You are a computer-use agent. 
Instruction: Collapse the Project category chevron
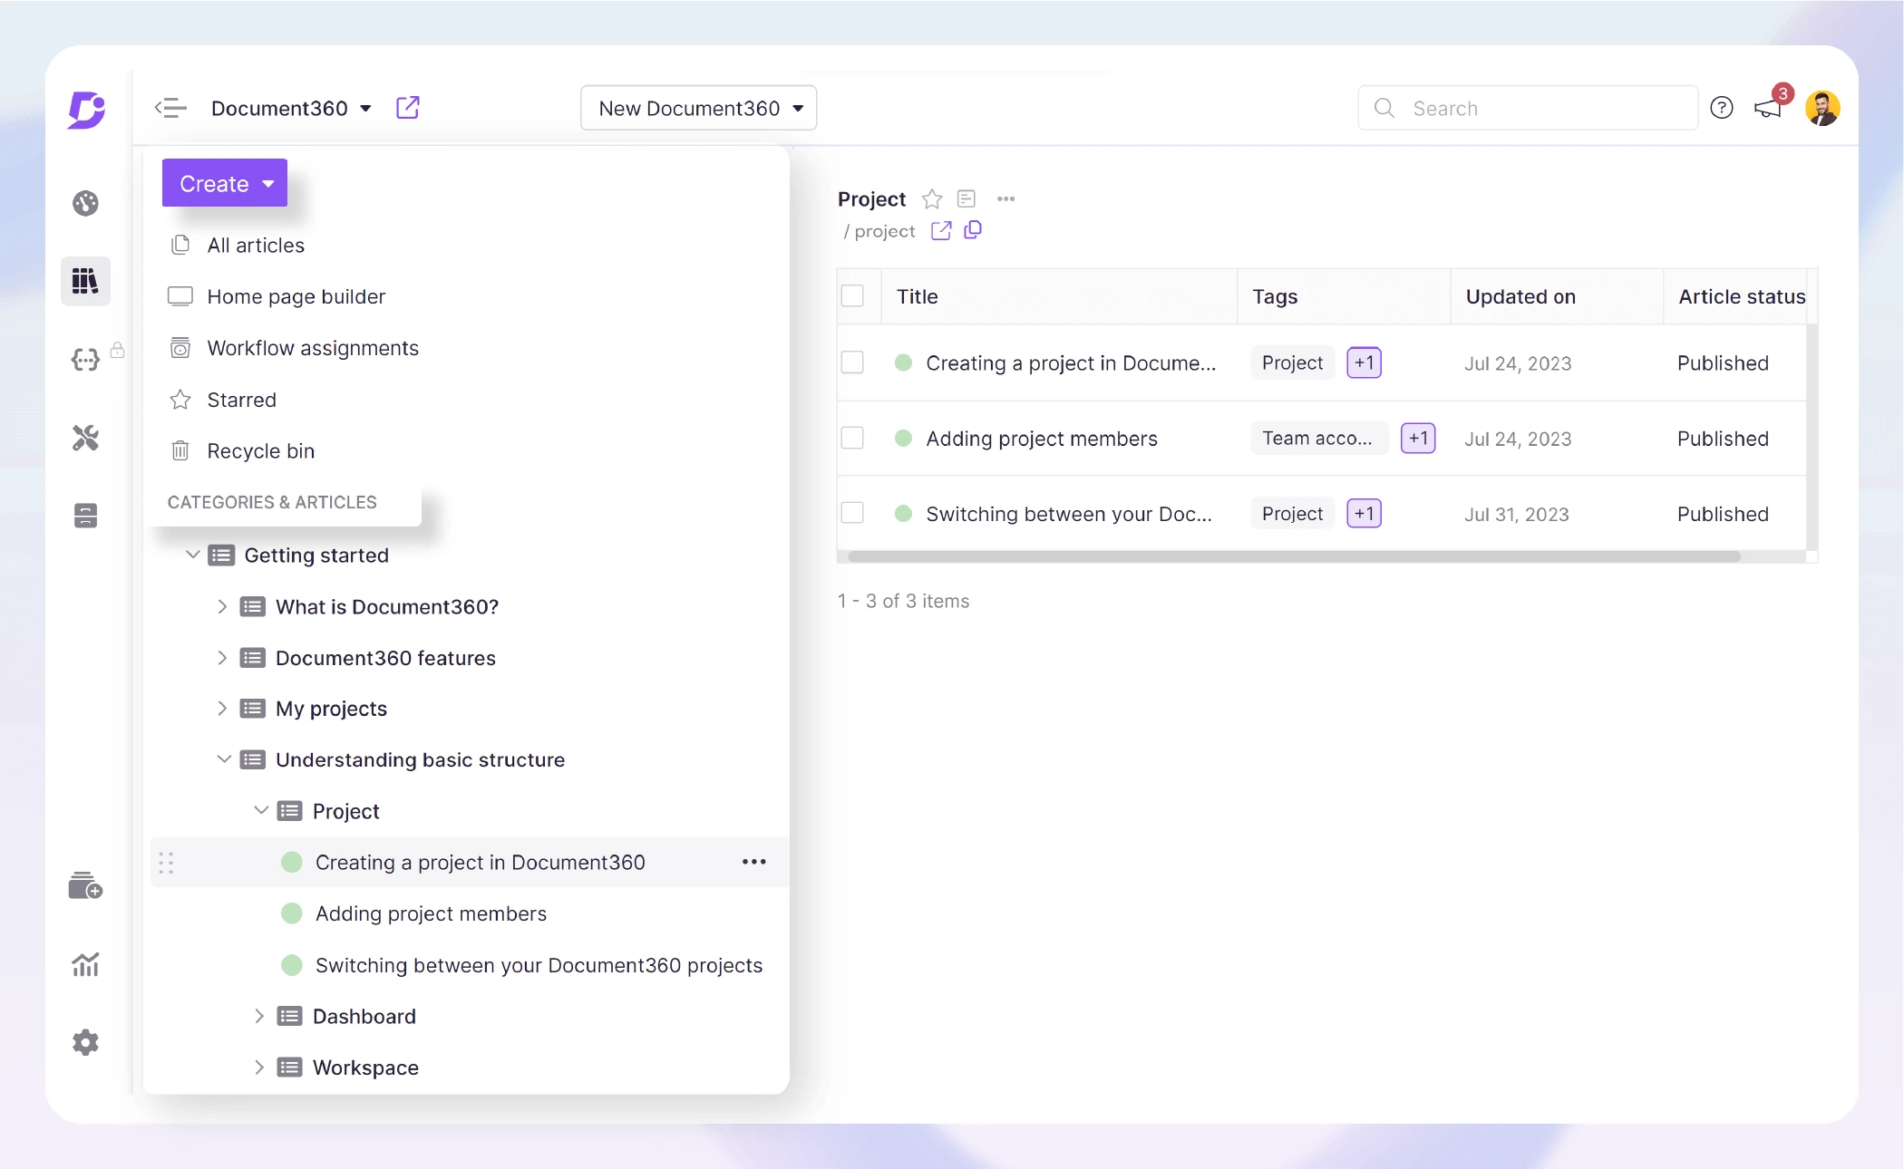click(x=261, y=810)
